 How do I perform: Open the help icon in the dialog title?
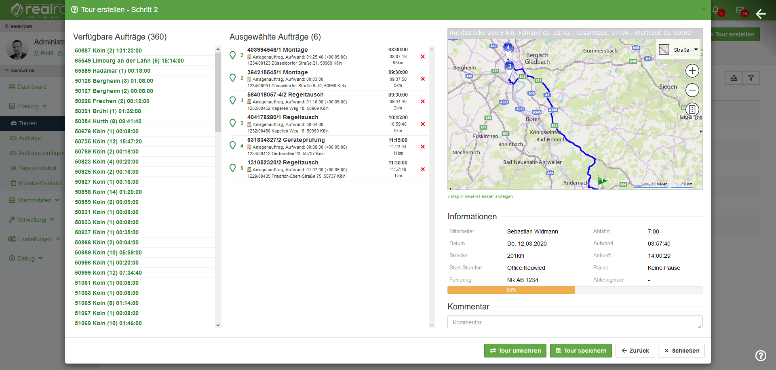pyautogui.click(x=74, y=10)
